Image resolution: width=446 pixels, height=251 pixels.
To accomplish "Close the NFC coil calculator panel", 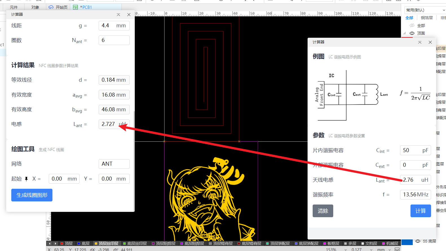I will coord(129,15).
